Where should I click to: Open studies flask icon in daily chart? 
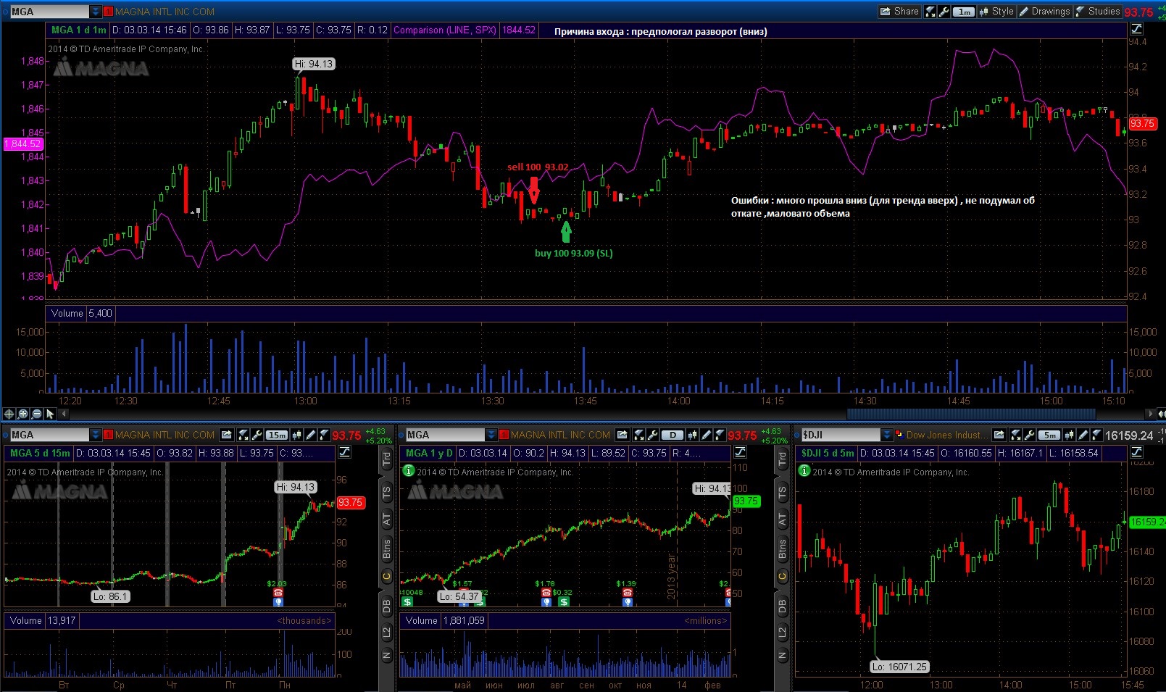click(x=720, y=435)
